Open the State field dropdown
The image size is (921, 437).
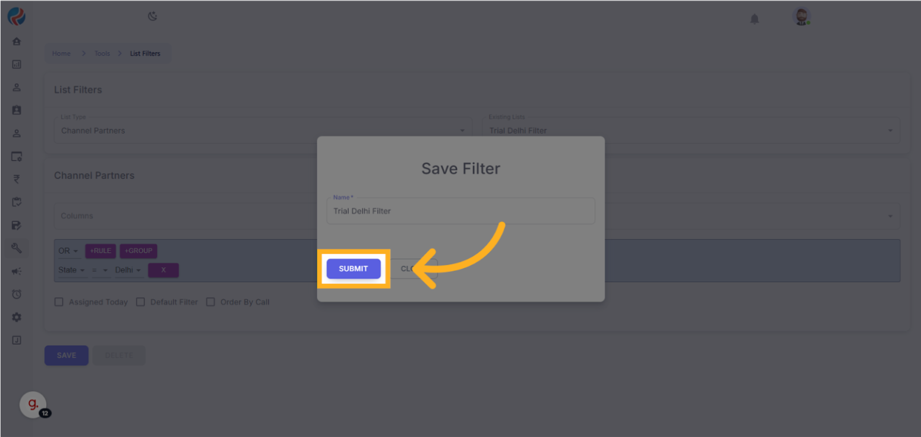(71, 270)
